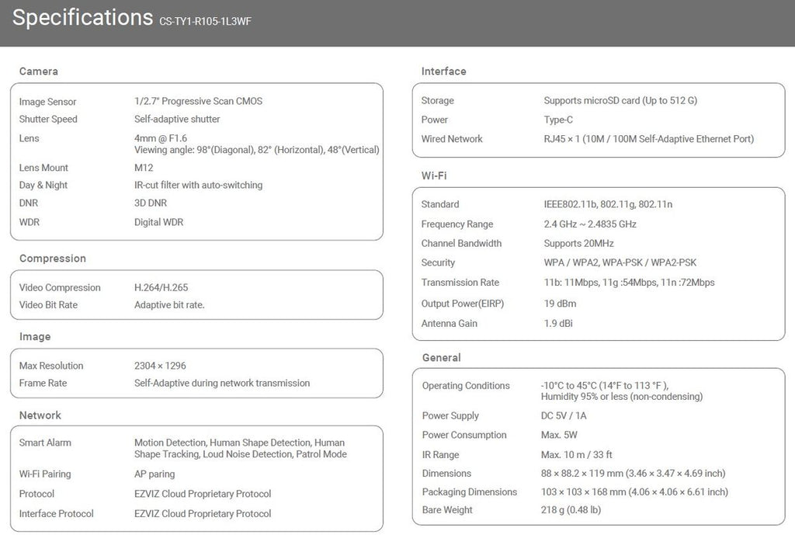Click the WPA / WPA2 security value
This screenshot has width=795, height=535.
click(x=620, y=262)
